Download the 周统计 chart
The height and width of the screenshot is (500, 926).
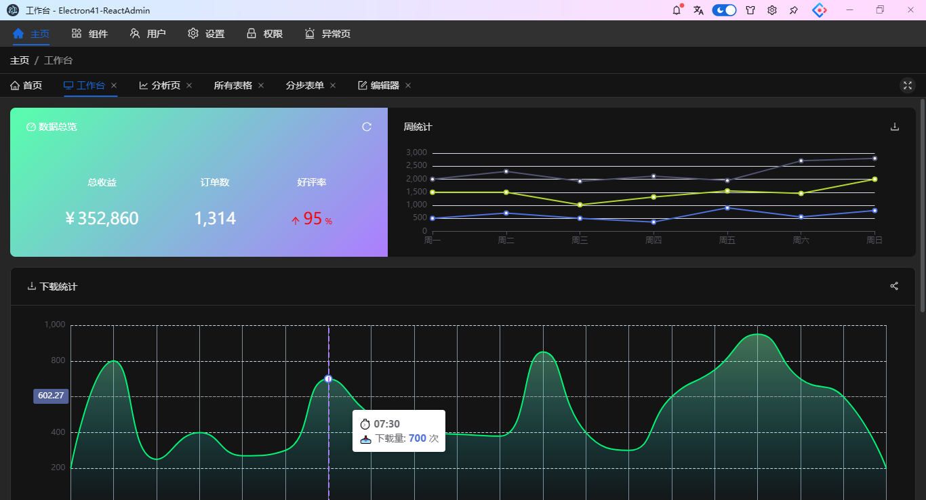pos(894,127)
